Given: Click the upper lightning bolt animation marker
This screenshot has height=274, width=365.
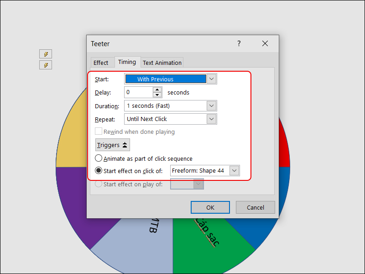Looking at the screenshot, I should tap(46, 54).
